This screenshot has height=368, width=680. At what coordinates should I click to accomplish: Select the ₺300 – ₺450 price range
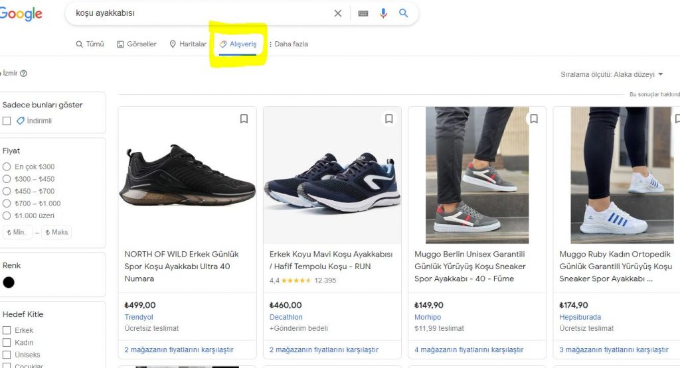(x=7, y=179)
